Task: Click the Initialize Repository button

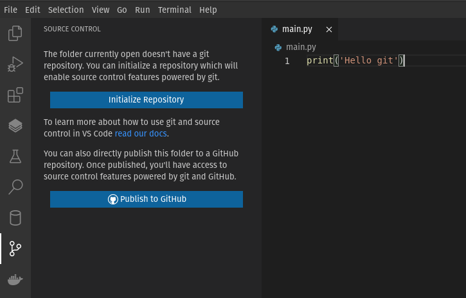Action: (146, 100)
